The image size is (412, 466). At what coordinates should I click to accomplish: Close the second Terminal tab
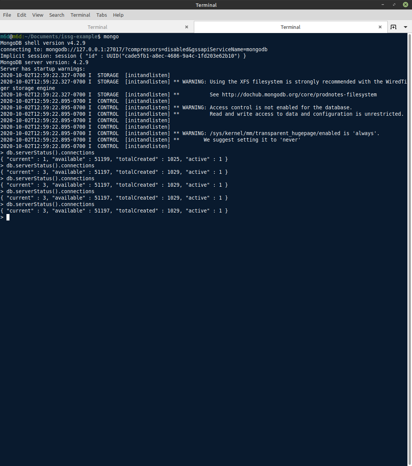380,27
